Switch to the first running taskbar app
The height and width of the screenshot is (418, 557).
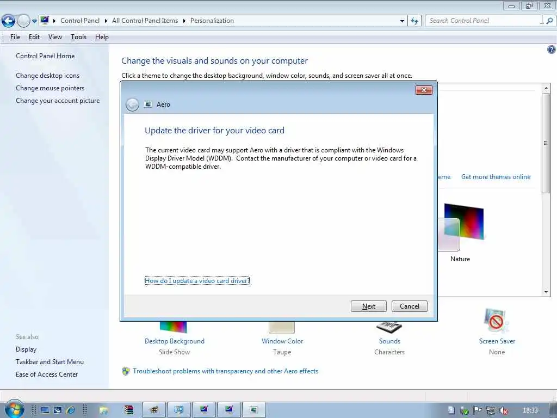point(154,410)
